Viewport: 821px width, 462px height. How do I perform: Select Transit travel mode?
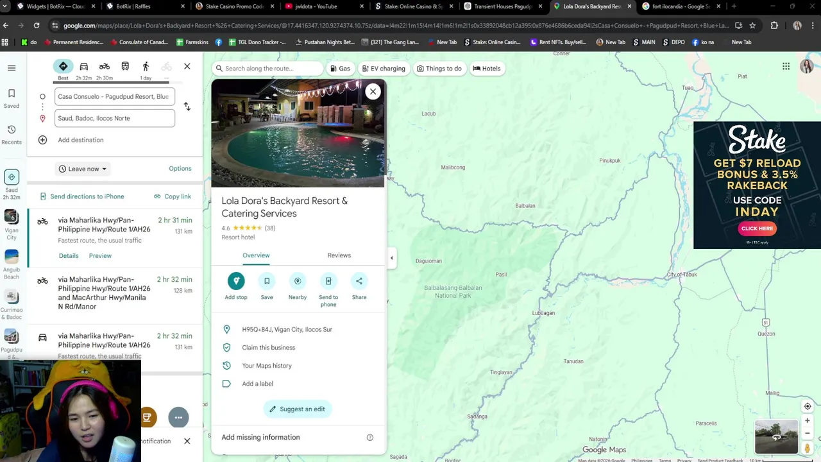point(125,67)
